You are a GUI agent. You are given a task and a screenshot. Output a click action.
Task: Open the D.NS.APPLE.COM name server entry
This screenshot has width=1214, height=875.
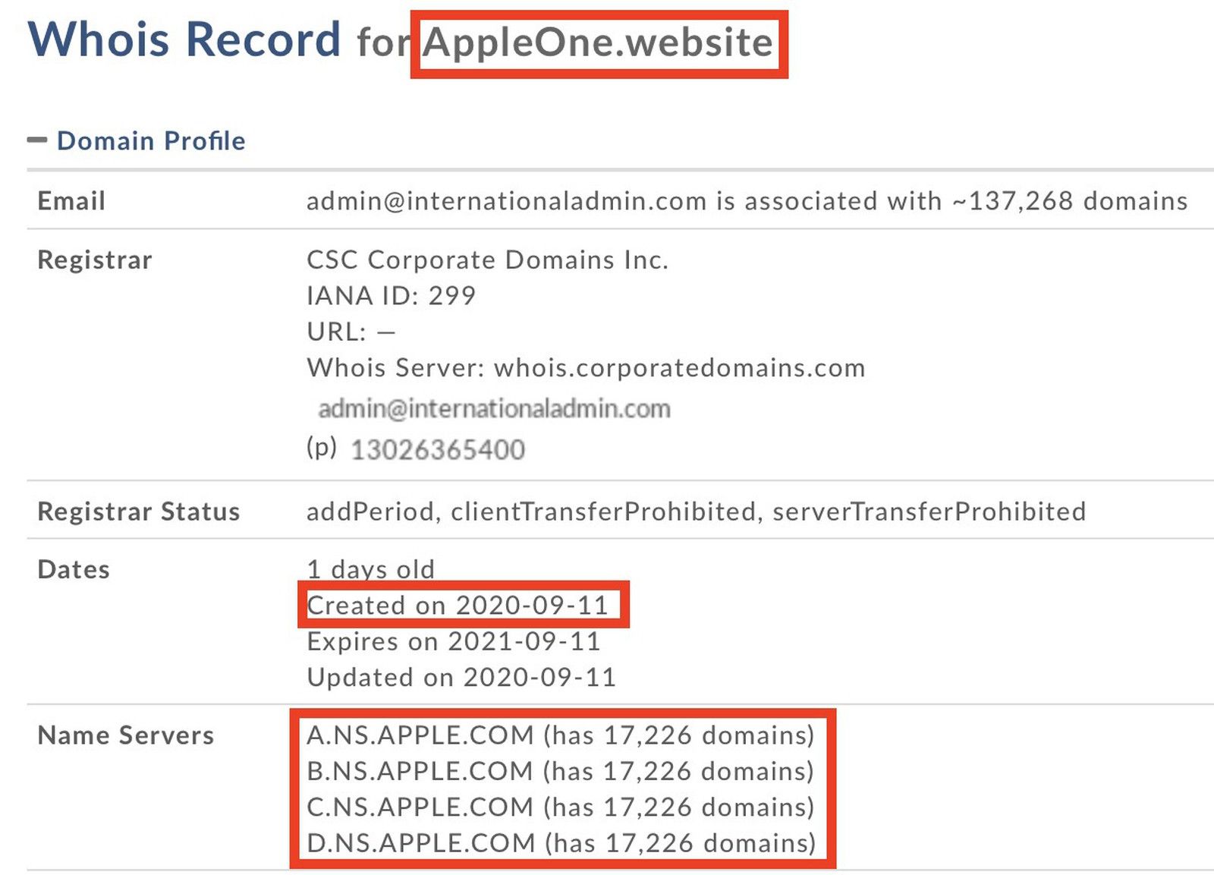pos(421,843)
